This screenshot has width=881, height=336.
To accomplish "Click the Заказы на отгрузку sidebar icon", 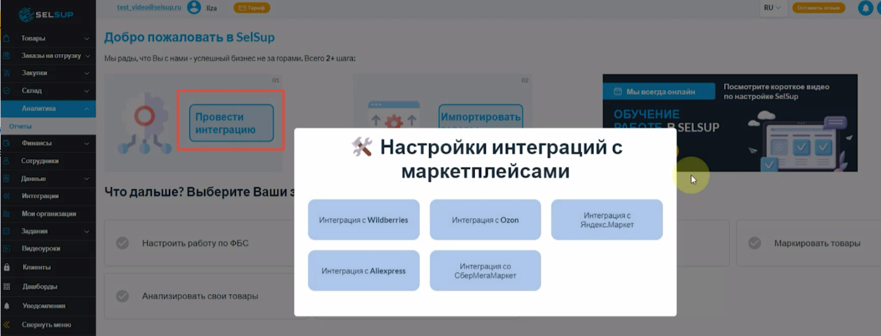I will pyautogui.click(x=7, y=56).
